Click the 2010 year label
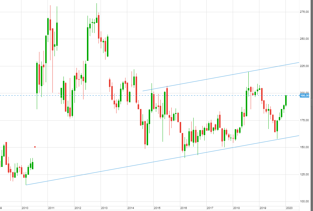This screenshot has width=313, height=211. [x=25, y=208]
